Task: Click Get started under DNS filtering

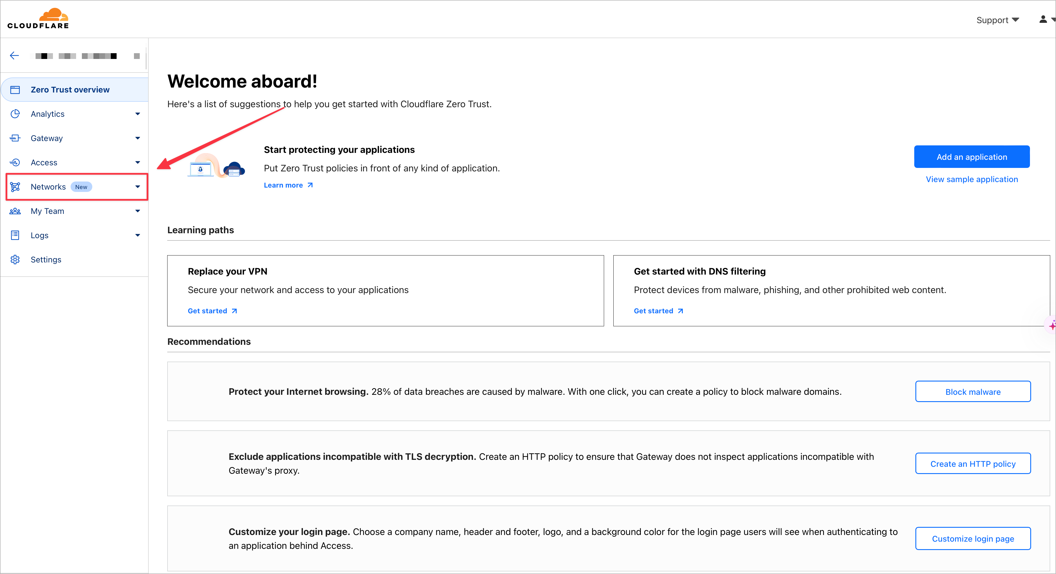Action: tap(658, 311)
